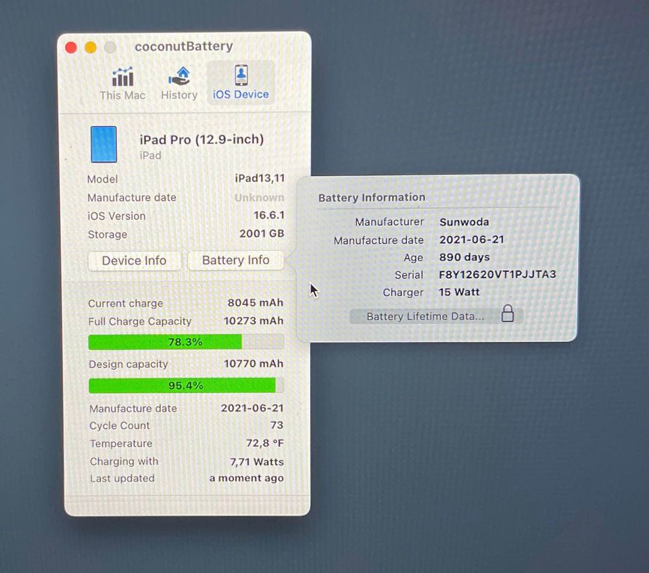Click the popover Manufacture date value 2021-06-21
Image resolution: width=649 pixels, height=573 pixels.
pyautogui.click(x=471, y=239)
